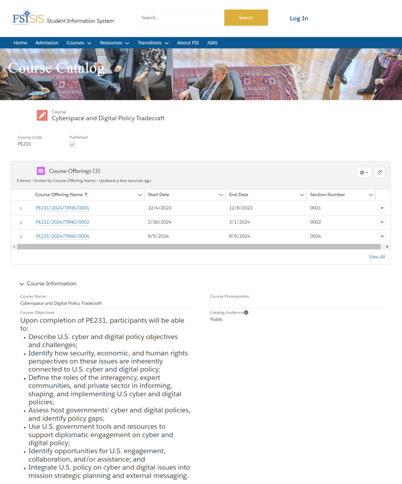Click the horizontal scrollbar left arrow

pos(14,247)
